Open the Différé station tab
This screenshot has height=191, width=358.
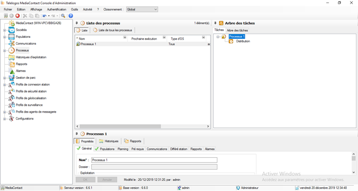179,149
